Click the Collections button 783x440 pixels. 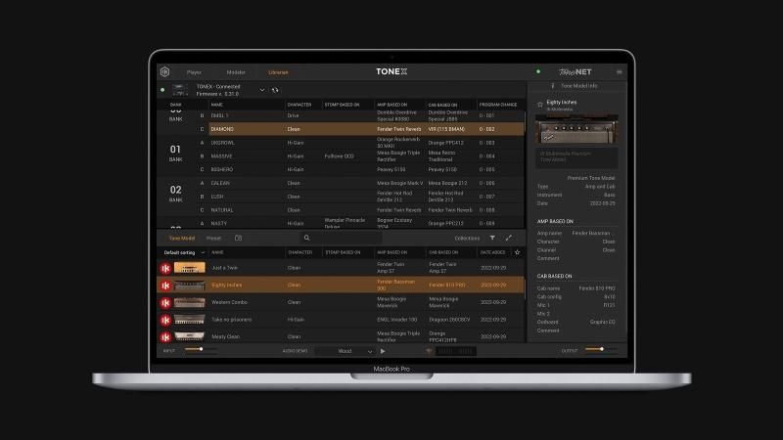point(467,238)
